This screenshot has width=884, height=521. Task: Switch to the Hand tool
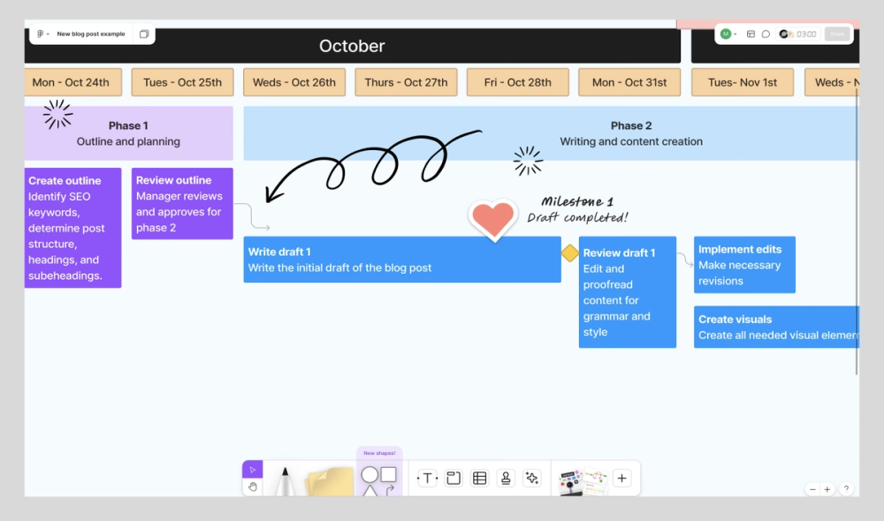pos(252,485)
